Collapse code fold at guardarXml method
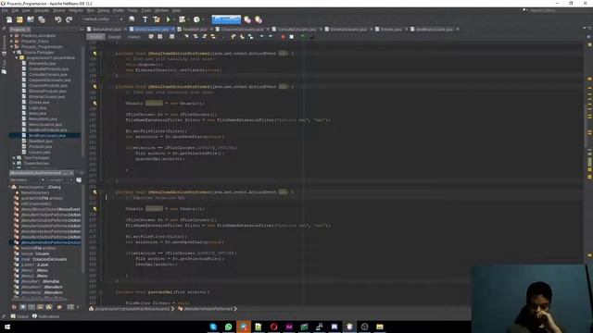Viewport: 593px width, 333px height. point(101,292)
